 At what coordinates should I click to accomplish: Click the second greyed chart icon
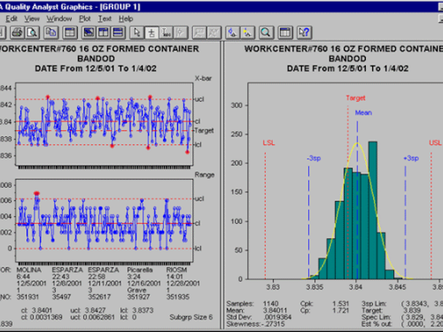coord(214,33)
